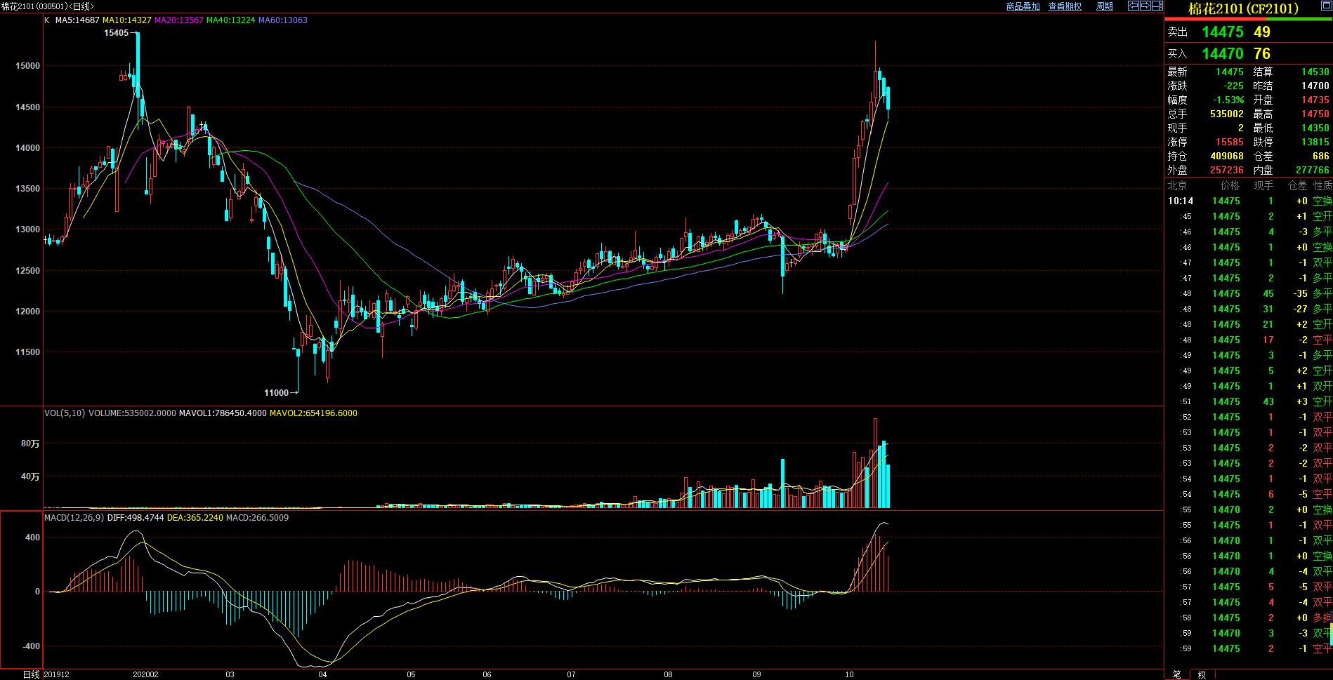Click the MACD:266.5009 value
The width and height of the screenshot is (1333, 680).
pyautogui.click(x=258, y=518)
